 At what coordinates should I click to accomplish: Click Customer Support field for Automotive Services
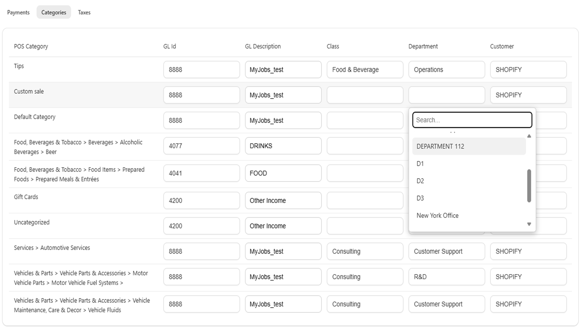[x=446, y=251]
